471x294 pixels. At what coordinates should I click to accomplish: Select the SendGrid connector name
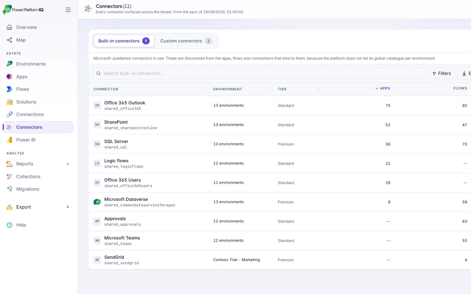114,257
